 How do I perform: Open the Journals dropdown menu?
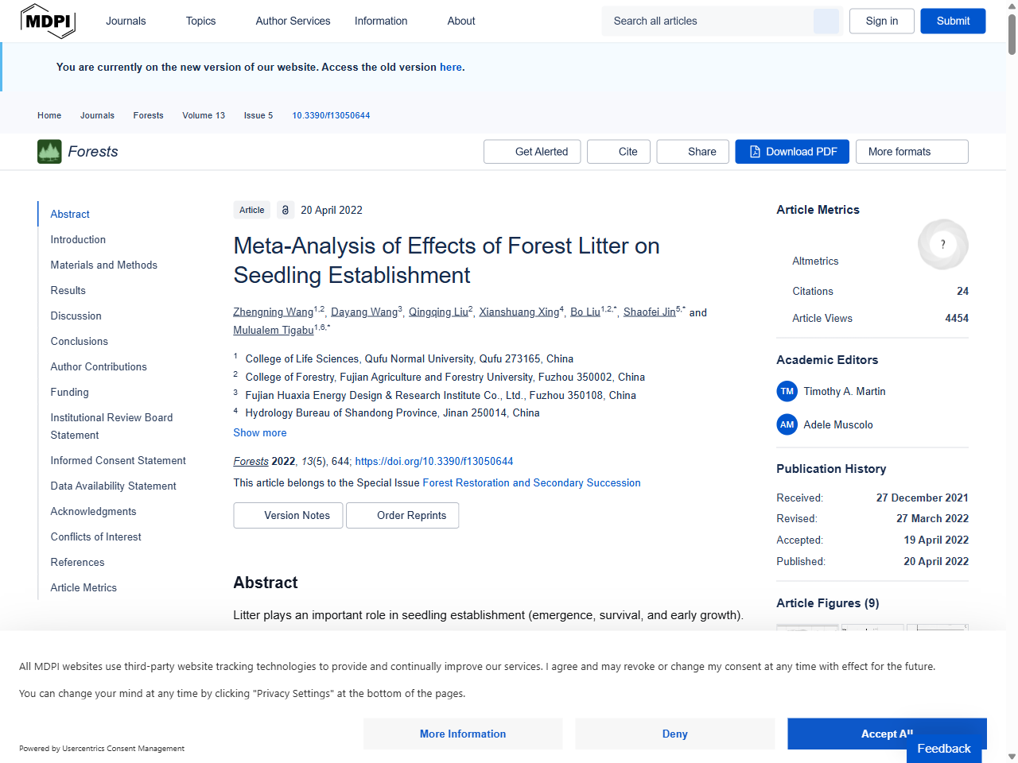click(x=126, y=21)
